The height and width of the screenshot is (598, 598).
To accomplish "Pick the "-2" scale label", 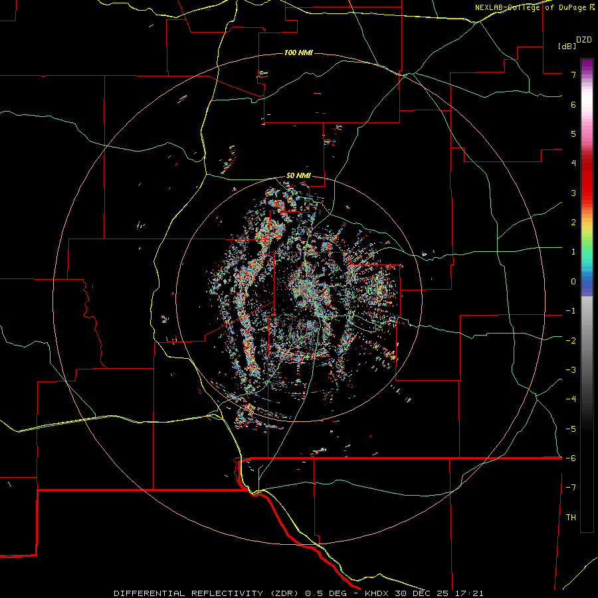I will (571, 341).
